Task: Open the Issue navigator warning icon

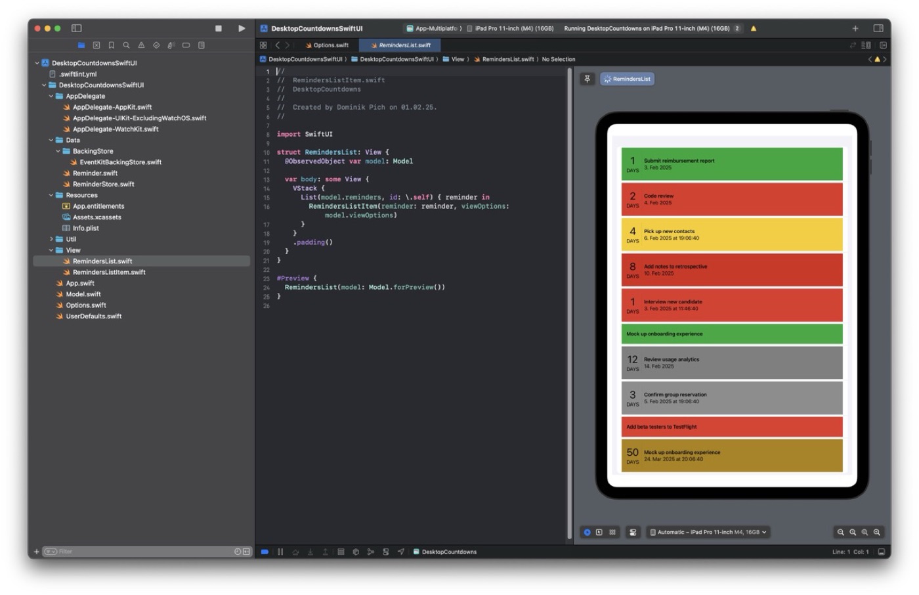Action: 141,45
